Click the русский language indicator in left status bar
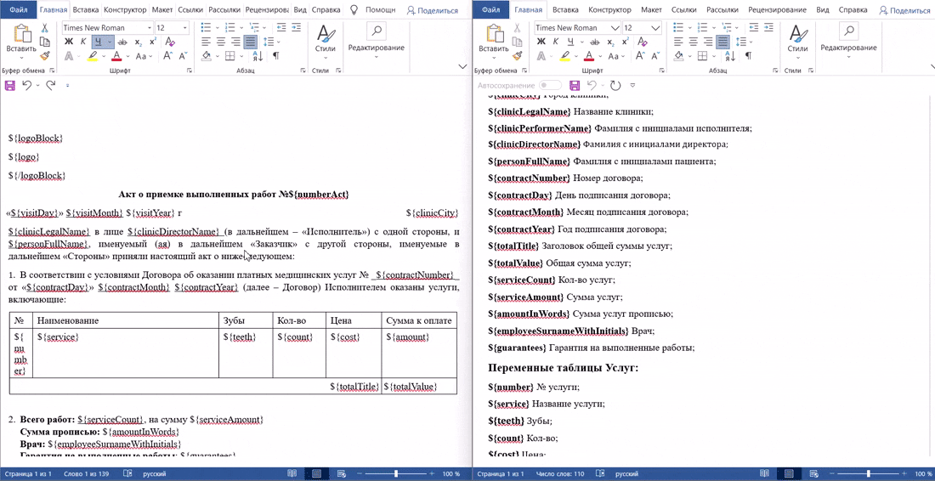 tap(155, 473)
